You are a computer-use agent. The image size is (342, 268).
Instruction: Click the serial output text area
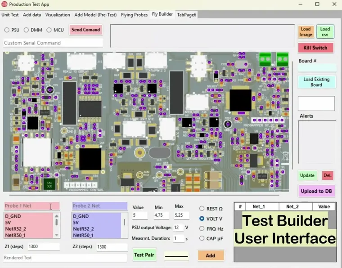[x=202, y=36]
